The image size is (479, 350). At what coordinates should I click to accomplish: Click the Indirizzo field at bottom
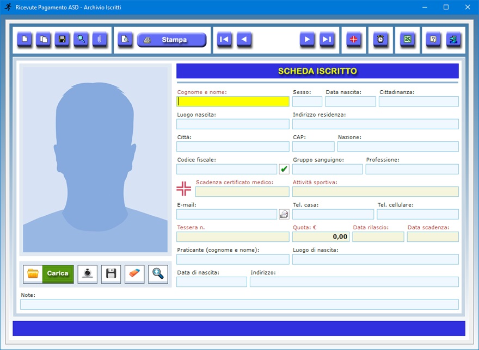click(354, 282)
